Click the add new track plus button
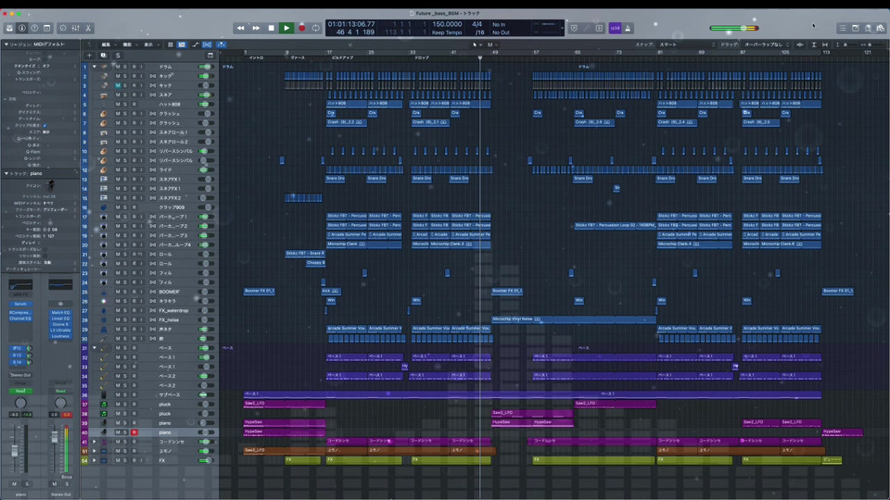 coord(90,56)
